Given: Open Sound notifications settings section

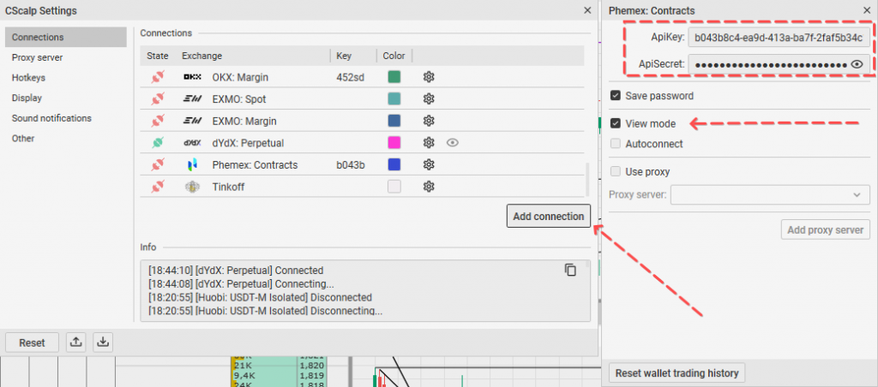Looking at the screenshot, I should pos(51,118).
